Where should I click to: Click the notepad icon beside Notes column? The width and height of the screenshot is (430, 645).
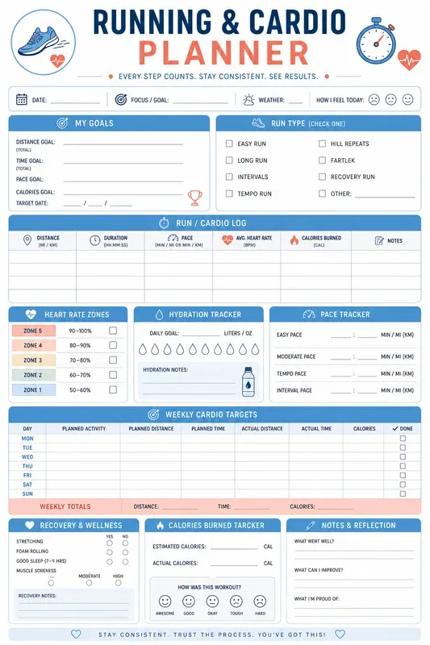click(x=379, y=240)
